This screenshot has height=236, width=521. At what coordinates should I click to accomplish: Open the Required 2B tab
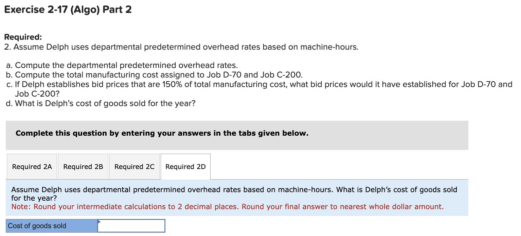pyautogui.click(x=83, y=167)
